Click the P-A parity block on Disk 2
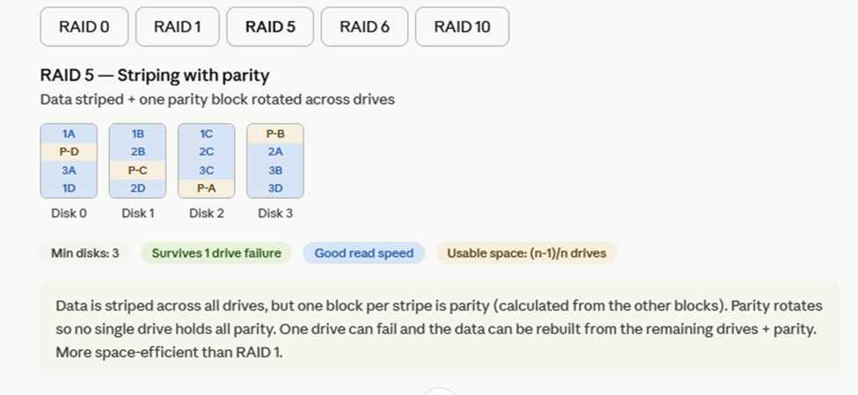Screen dimensions: 858x395 [206, 187]
